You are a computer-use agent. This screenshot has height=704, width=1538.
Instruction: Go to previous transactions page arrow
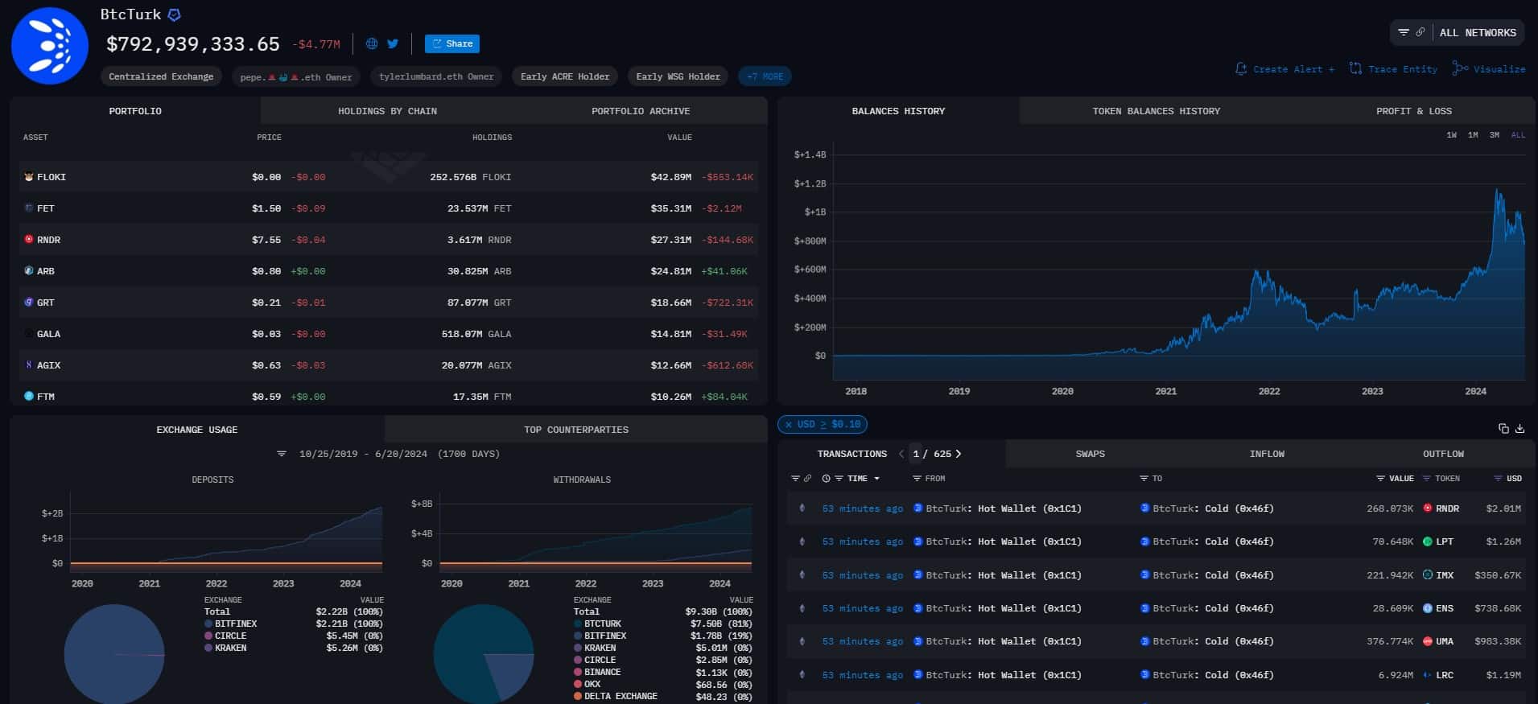point(901,454)
